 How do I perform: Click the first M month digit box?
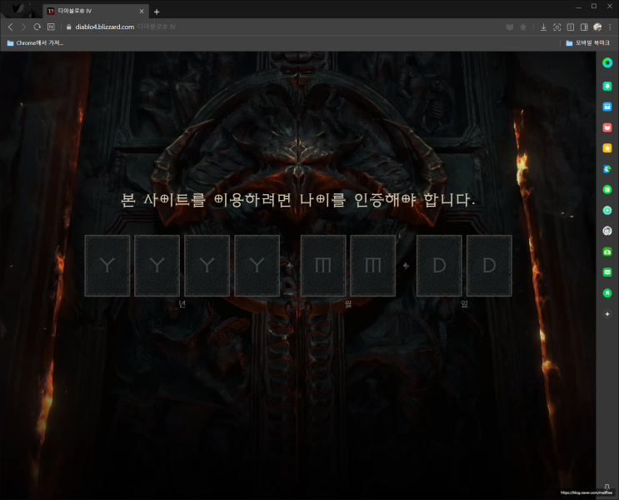tap(323, 265)
